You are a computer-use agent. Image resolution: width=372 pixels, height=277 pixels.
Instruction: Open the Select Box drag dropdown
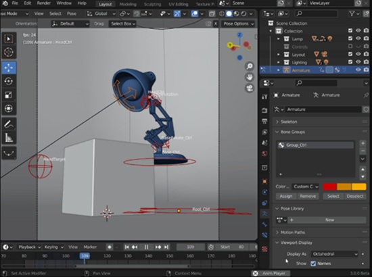click(122, 24)
